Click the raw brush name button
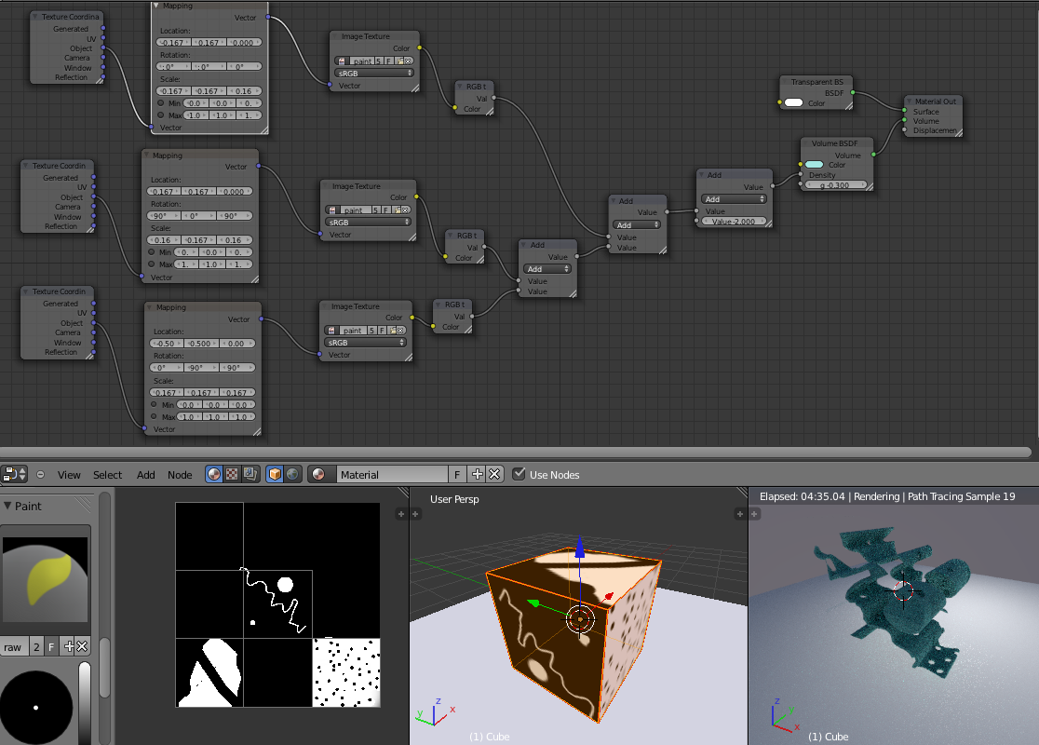The image size is (1039, 745). point(14,647)
